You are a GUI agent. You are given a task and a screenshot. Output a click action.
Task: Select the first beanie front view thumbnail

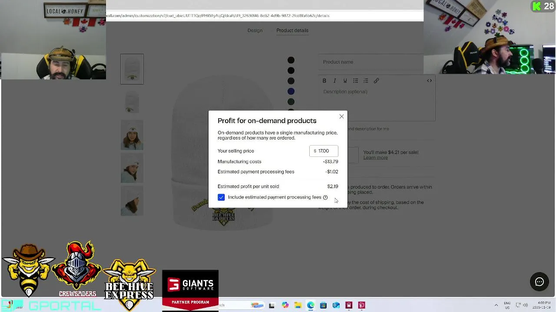(x=132, y=69)
